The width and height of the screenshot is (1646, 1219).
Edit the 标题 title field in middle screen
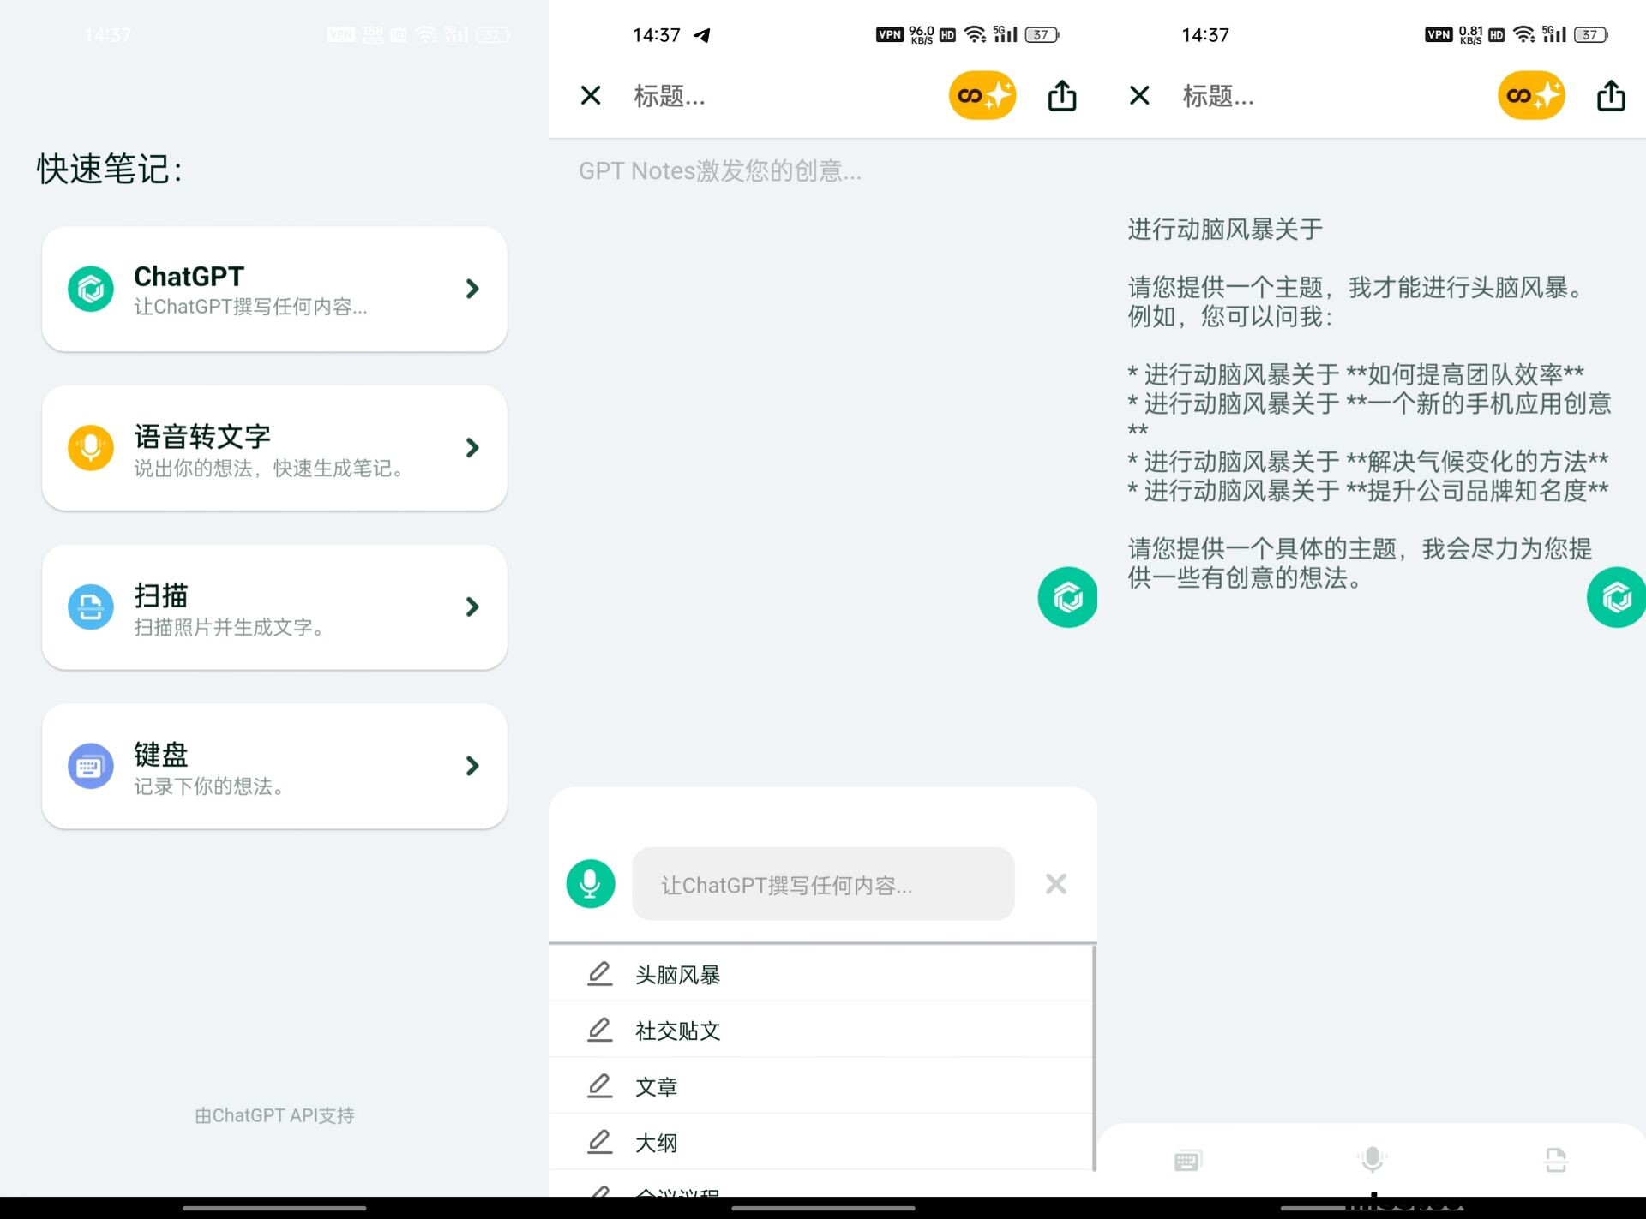[x=670, y=96]
